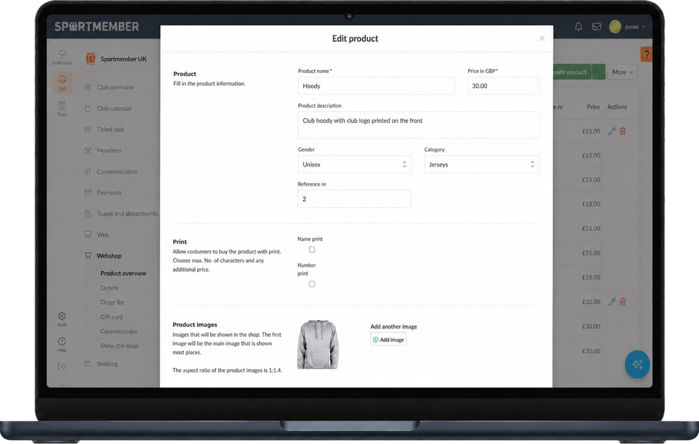The height and width of the screenshot is (444, 699).
Task: Click the Jonas user avatar
Action: (x=615, y=27)
